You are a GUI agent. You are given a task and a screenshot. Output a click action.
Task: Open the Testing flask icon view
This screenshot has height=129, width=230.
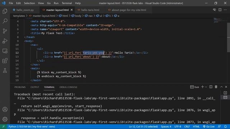[5, 71]
